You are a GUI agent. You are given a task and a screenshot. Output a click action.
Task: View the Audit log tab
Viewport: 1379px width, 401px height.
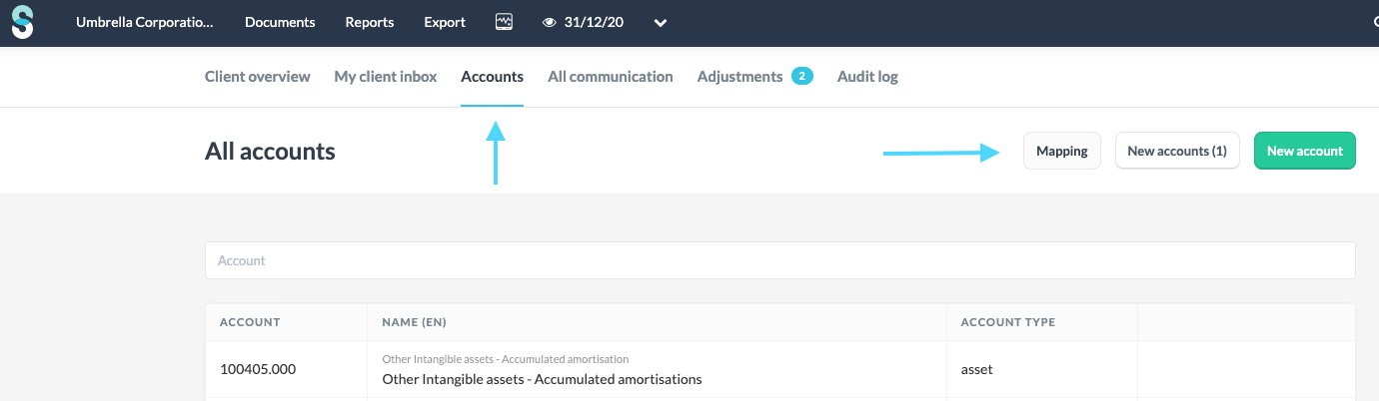click(867, 77)
